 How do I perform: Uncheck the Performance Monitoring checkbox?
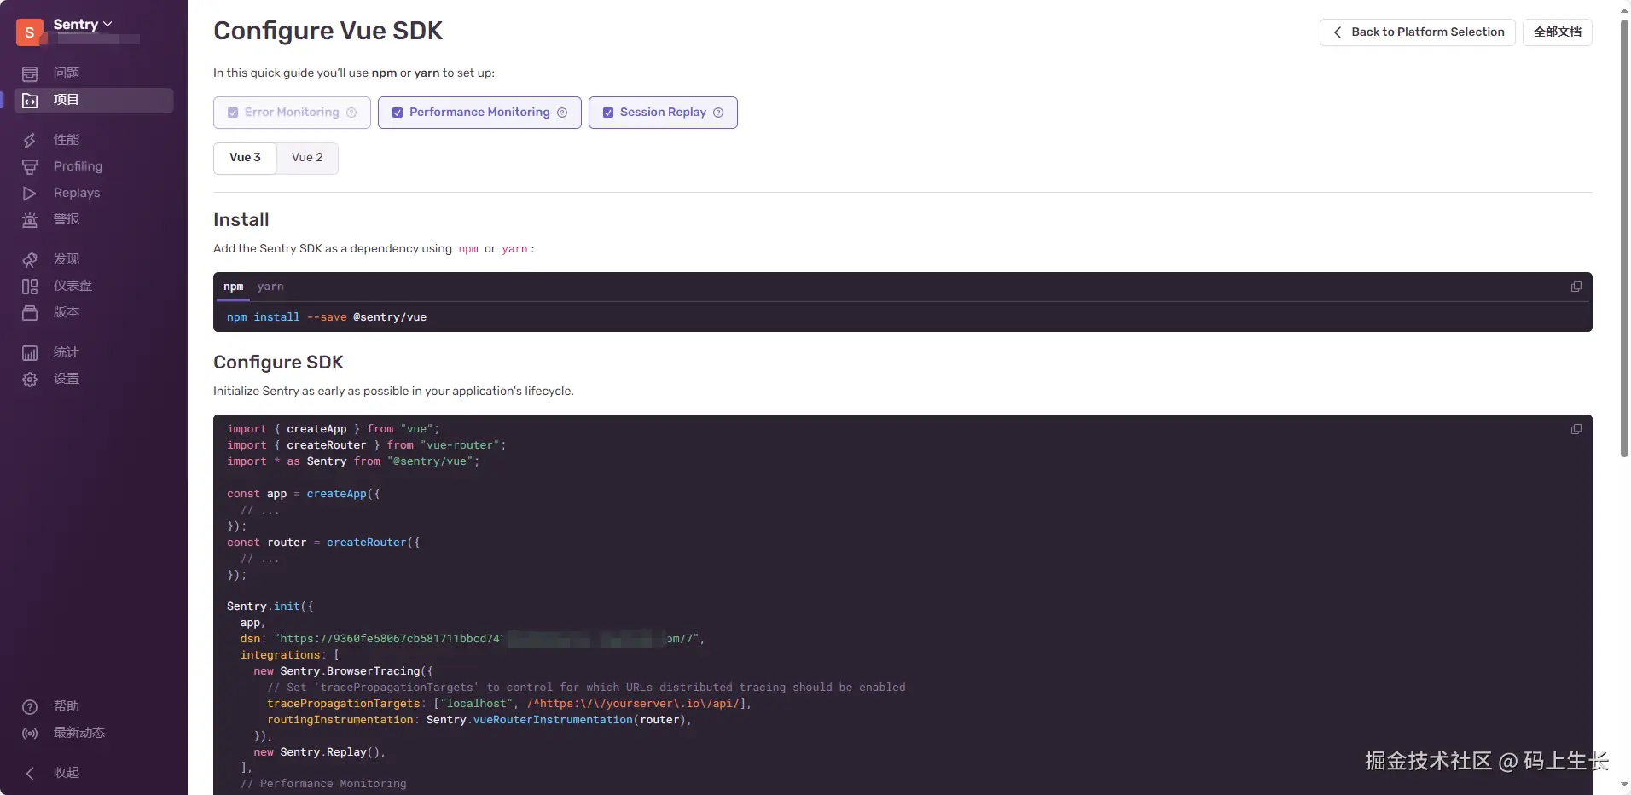pyautogui.click(x=398, y=113)
